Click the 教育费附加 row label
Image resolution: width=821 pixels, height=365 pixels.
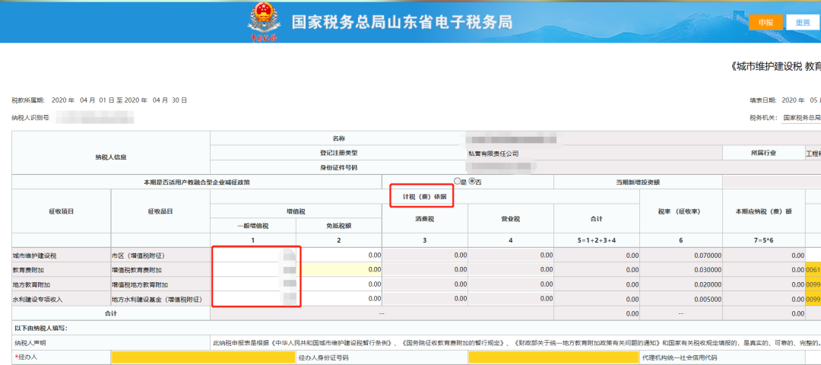(x=27, y=270)
